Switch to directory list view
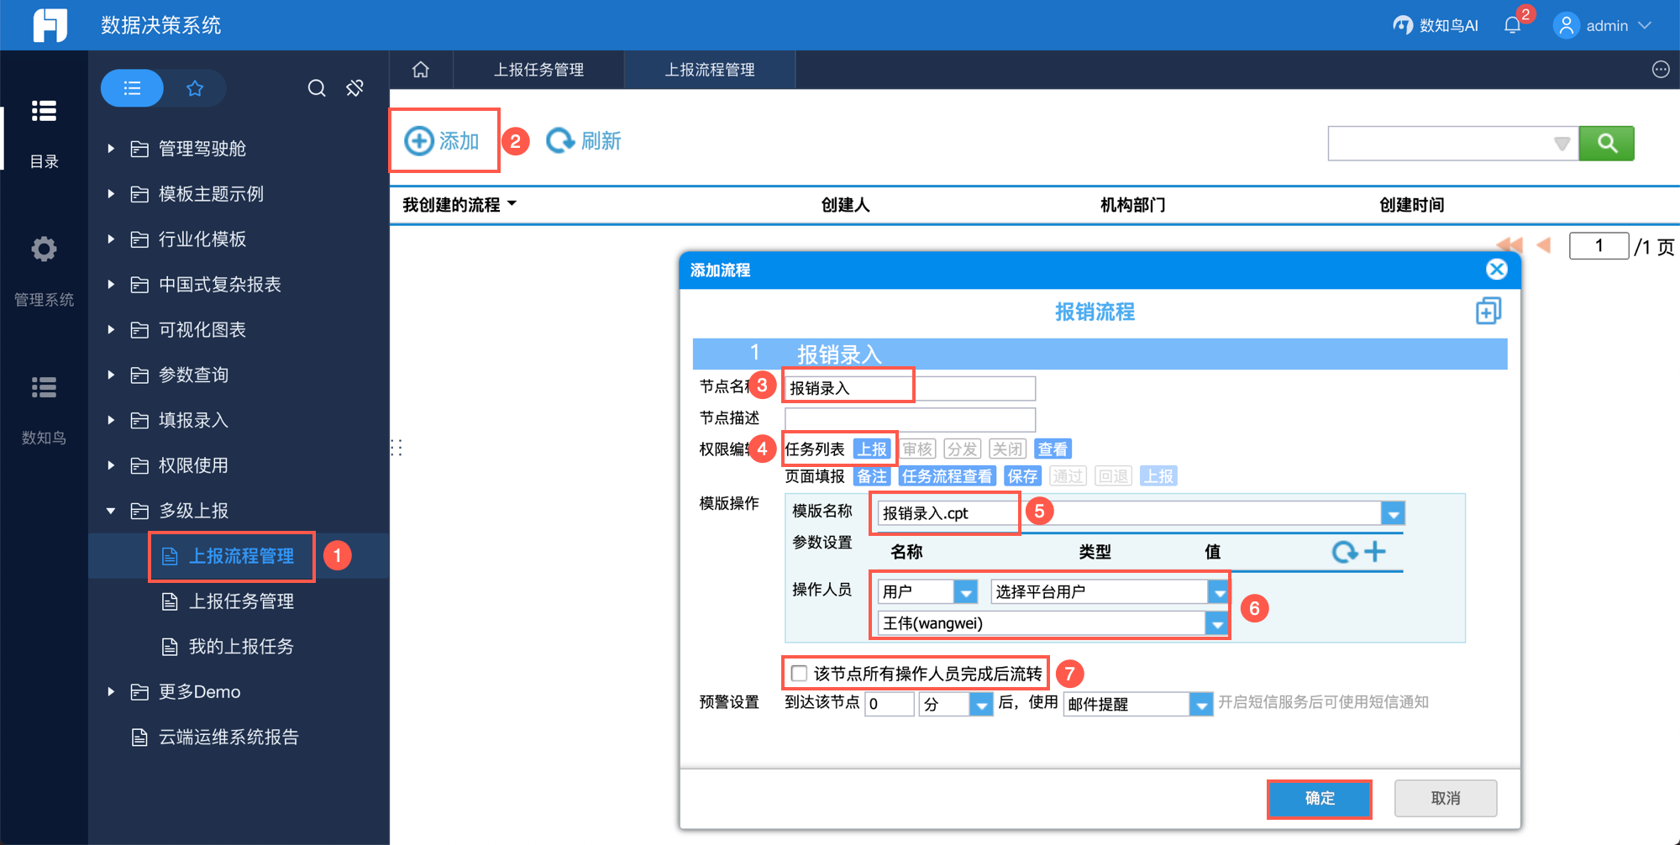Screen dimensions: 1680x845 132,88
